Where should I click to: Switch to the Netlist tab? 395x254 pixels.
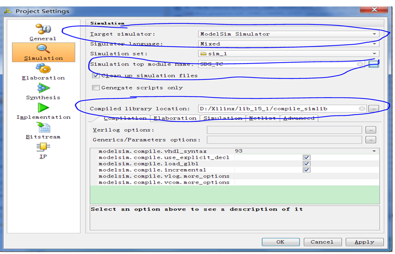click(x=262, y=118)
